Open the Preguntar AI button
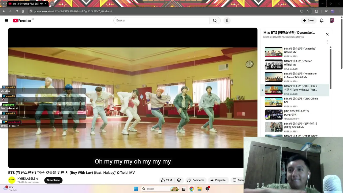Screen dimensions: 343x193 [x=218, y=180]
